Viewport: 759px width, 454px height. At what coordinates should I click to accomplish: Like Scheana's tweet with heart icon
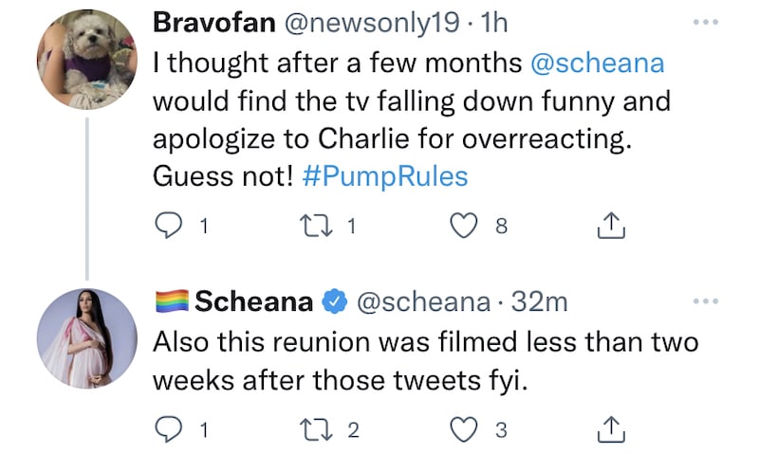[x=462, y=429]
